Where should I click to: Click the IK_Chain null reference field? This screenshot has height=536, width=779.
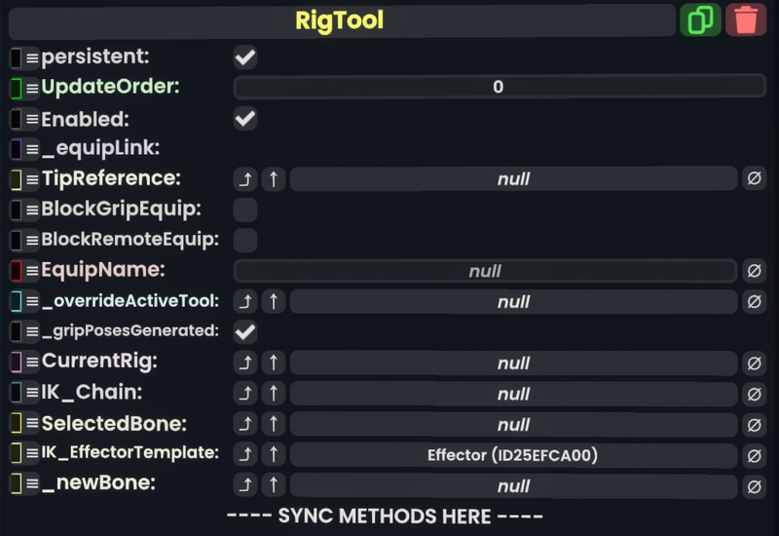coord(514,394)
